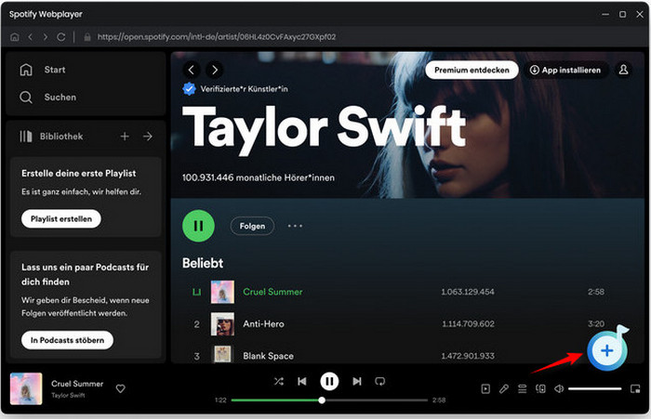The width and height of the screenshot is (651, 419).
Task: Click the Spotify URL address field
Action: (x=217, y=37)
